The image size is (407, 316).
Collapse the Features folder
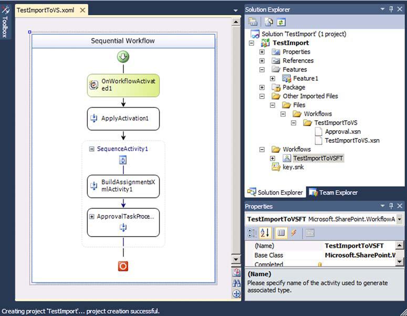click(262, 69)
